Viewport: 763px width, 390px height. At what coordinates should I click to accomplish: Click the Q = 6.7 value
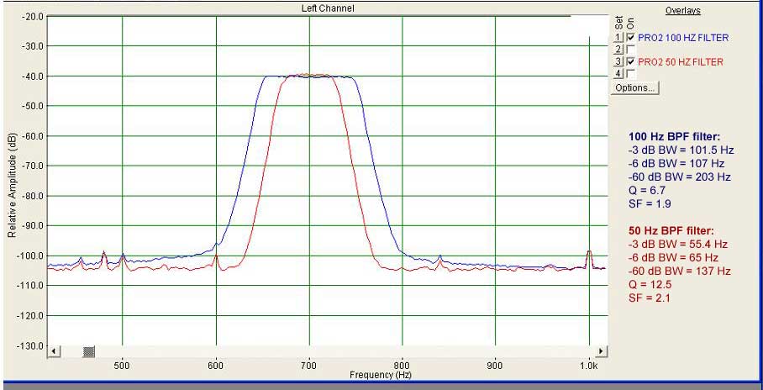(x=647, y=190)
